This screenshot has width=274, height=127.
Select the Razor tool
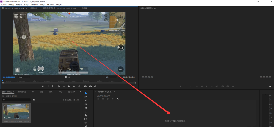pos(86,115)
